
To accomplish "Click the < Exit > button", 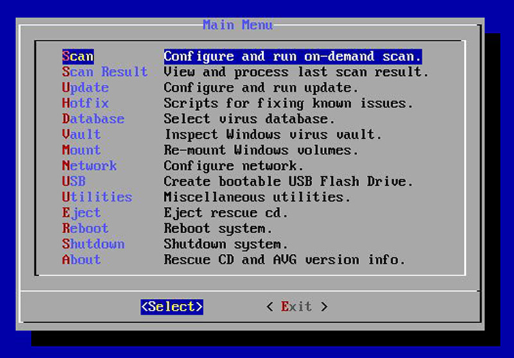I will coord(297,307).
